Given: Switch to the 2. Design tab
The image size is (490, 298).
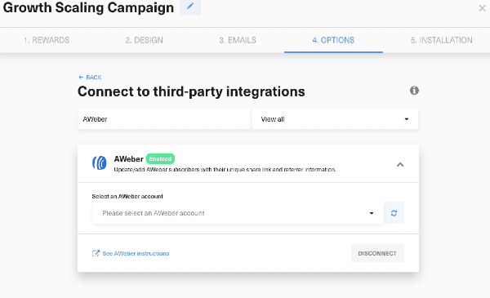Looking at the screenshot, I should 144,40.
